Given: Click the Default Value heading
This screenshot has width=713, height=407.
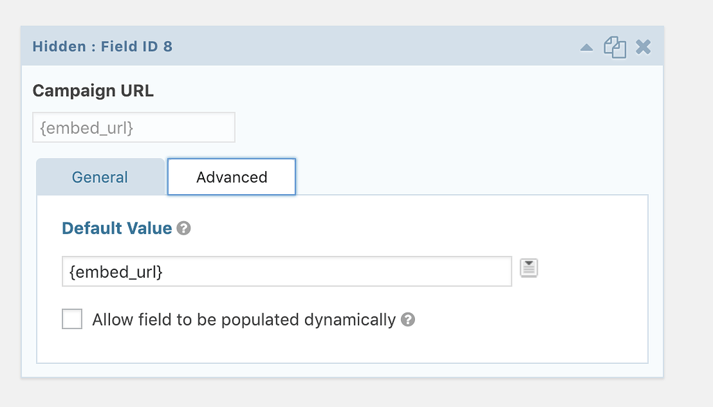Looking at the screenshot, I should click(x=117, y=228).
